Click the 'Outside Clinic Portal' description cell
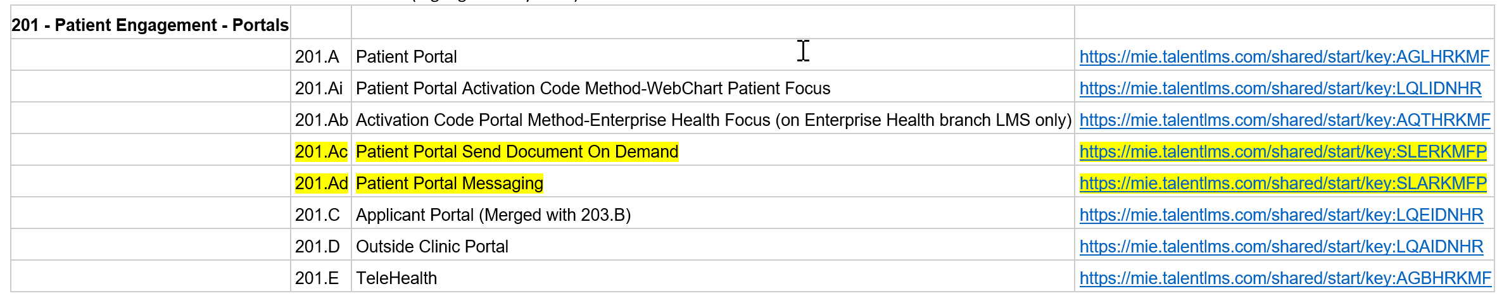Screen dimensions: 1497x298 point(432,247)
